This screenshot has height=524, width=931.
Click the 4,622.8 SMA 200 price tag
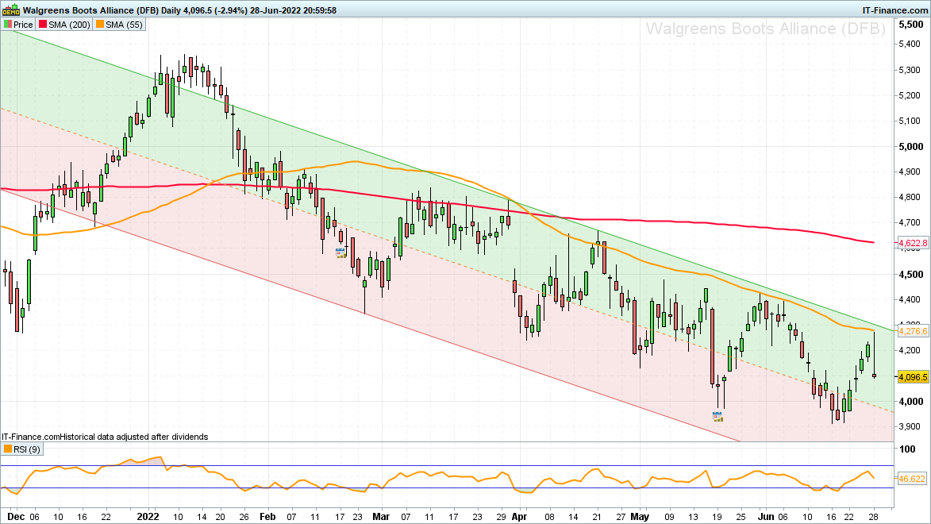pyautogui.click(x=913, y=243)
